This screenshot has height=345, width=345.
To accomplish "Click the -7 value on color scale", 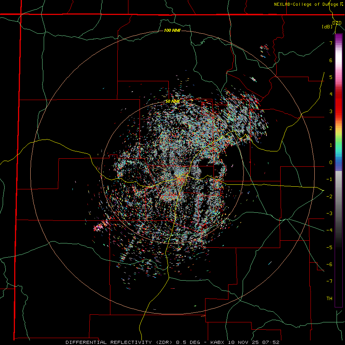I will click(x=329, y=281).
